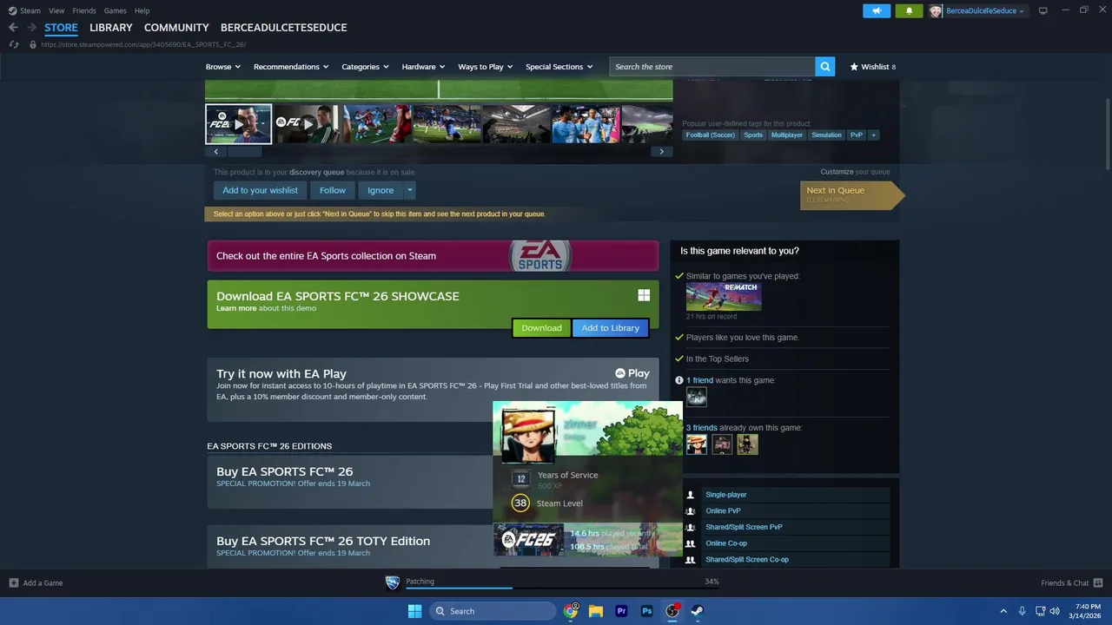Screen dimensions: 1112x625
Task: Open the BERCEADULCETESEDUCE profile tab
Action: pos(283,28)
